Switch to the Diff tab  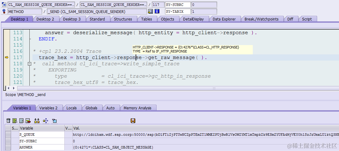point(290,19)
